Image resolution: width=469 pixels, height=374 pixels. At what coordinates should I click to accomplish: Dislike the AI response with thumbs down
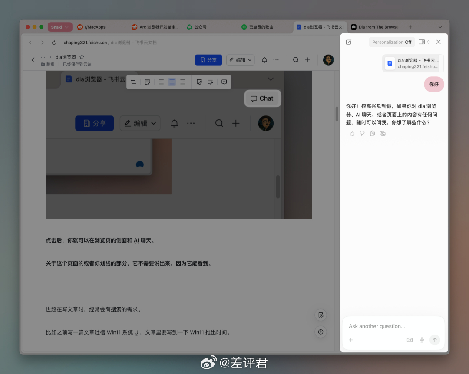tap(362, 133)
